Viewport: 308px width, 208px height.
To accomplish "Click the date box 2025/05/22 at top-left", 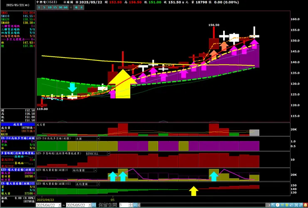I will [x=17, y=5].
